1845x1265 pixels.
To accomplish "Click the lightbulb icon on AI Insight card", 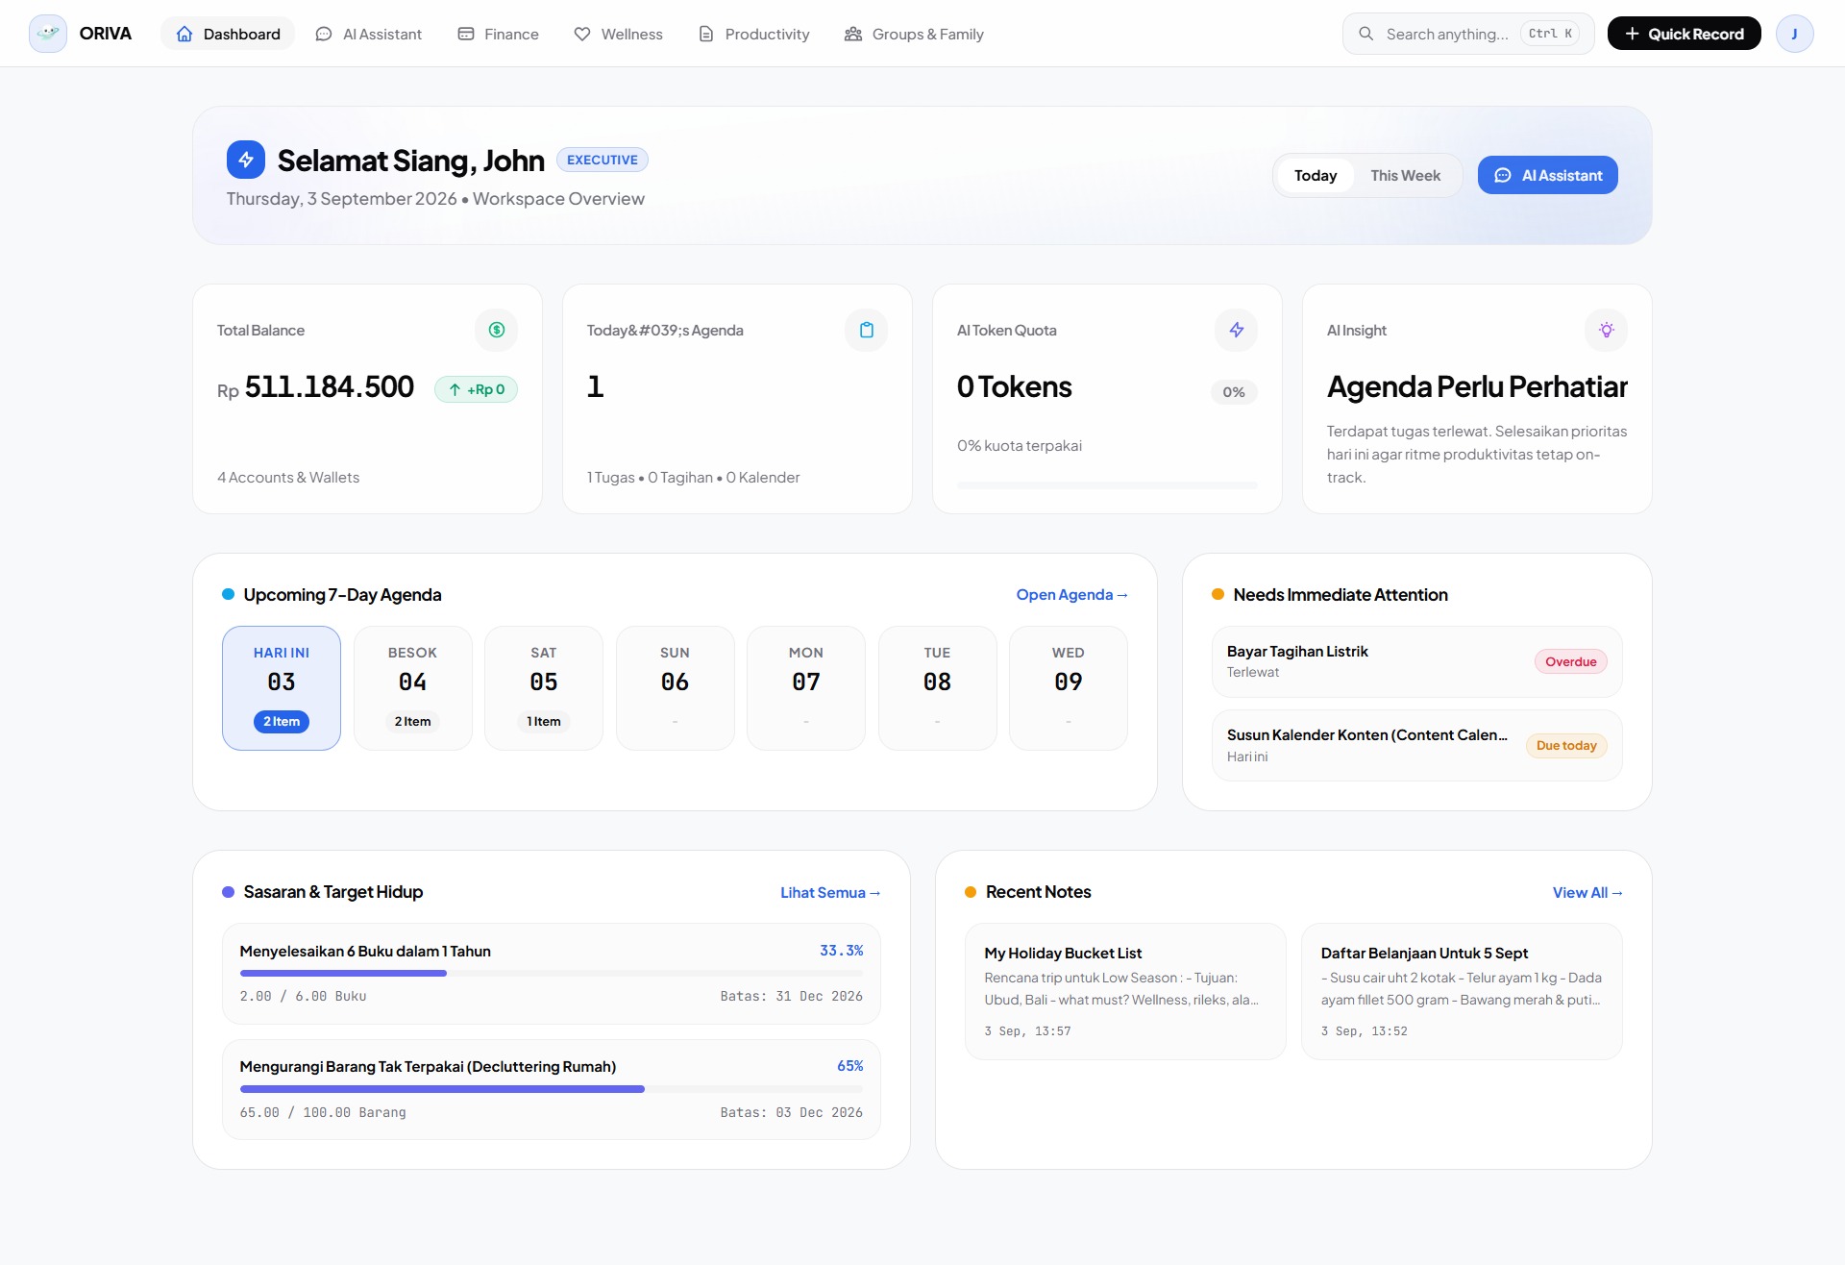I will 1607,330.
